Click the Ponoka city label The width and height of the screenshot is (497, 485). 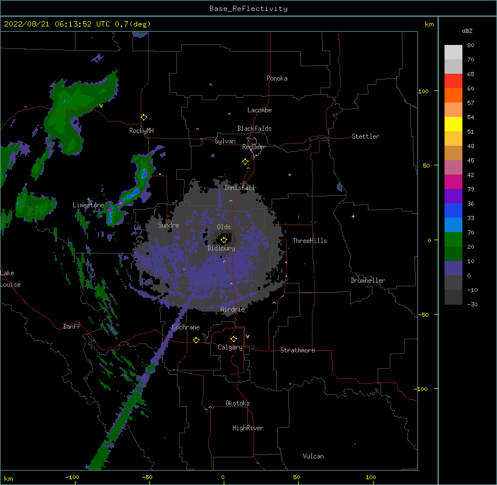[x=277, y=78]
